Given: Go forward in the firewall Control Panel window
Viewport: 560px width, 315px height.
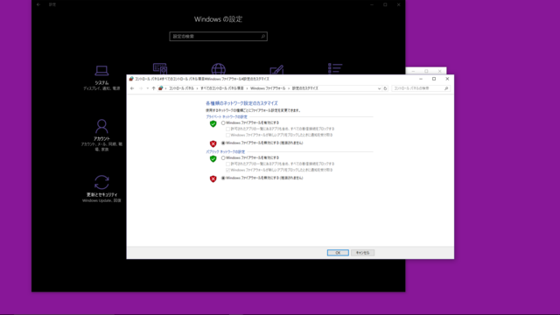Looking at the screenshot, I should pos(141,88).
